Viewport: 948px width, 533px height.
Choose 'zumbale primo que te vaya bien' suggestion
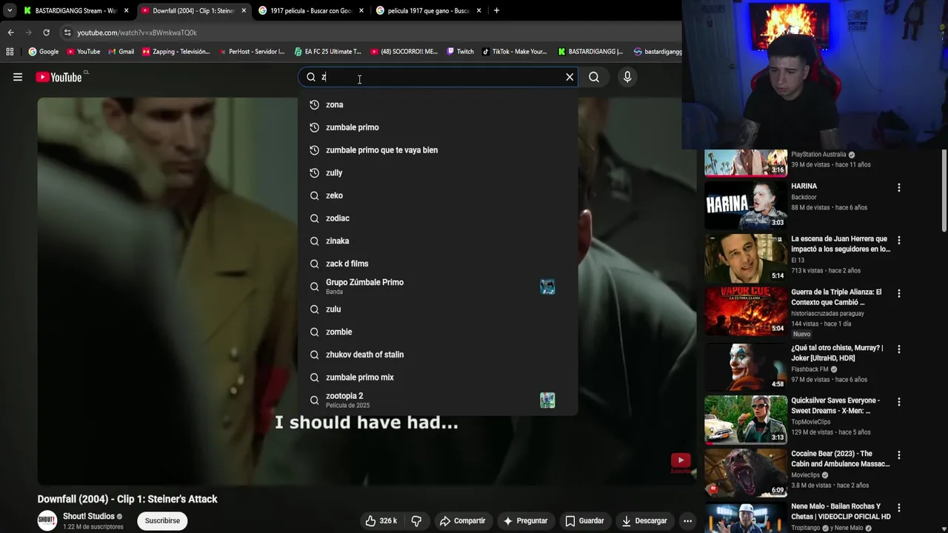[438, 150]
